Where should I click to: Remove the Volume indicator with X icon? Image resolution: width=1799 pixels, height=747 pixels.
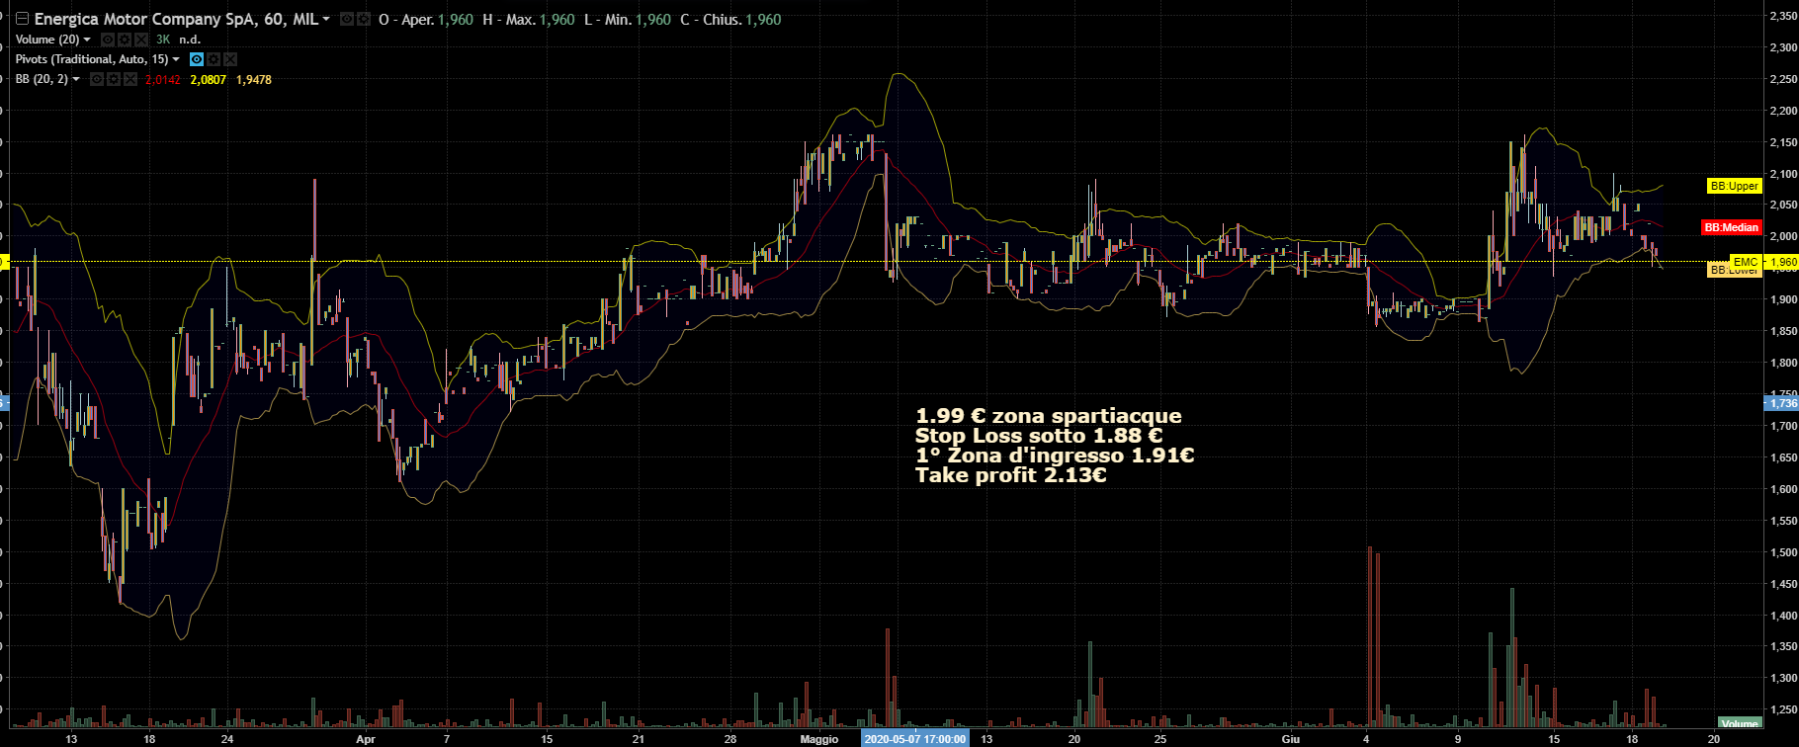pos(141,40)
